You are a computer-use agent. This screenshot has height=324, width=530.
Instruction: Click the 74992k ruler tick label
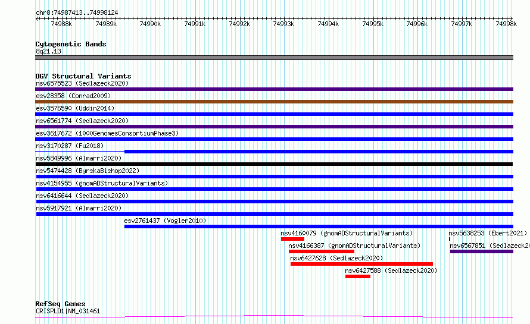239,24
